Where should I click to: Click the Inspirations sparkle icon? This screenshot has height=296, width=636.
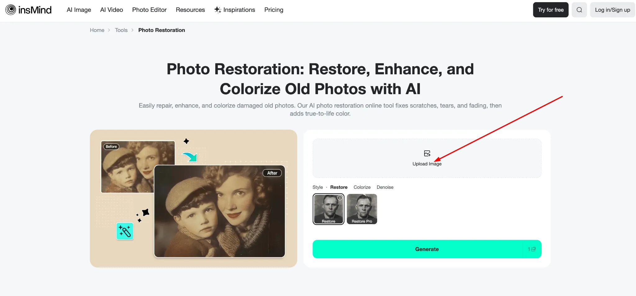218,10
